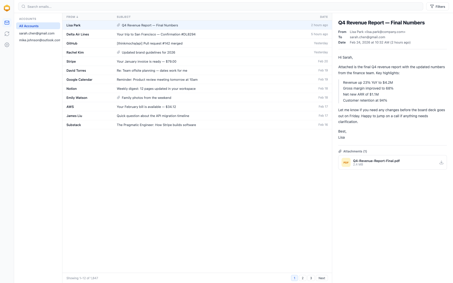Go to page 2 of the email list

pyautogui.click(x=303, y=278)
